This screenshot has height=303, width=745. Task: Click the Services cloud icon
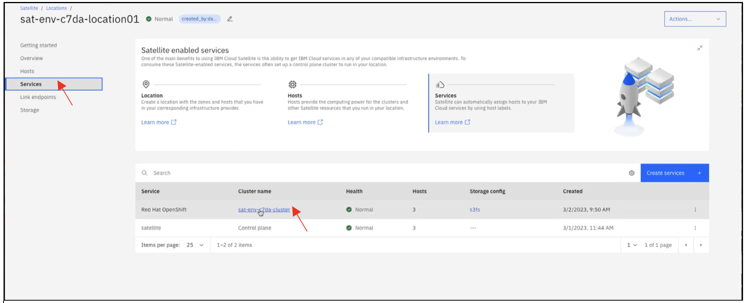point(440,85)
